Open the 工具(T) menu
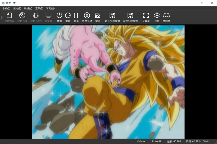The image size is (217, 144). tap(39, 8)
